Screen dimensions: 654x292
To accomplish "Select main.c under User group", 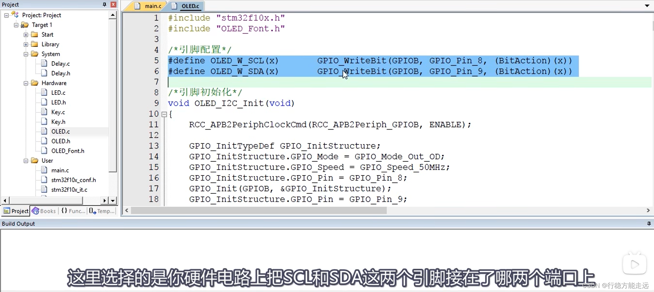I will pos(60,170).
